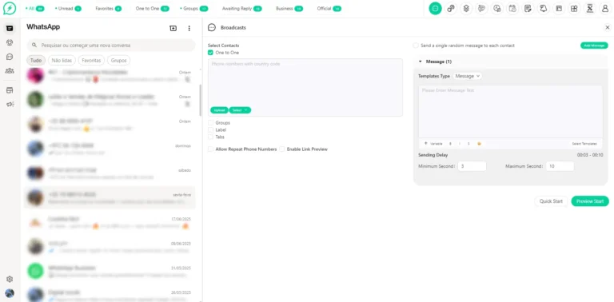
Task: Click Select Templates link
Action: pyautogui.click(x=584, y=144)
